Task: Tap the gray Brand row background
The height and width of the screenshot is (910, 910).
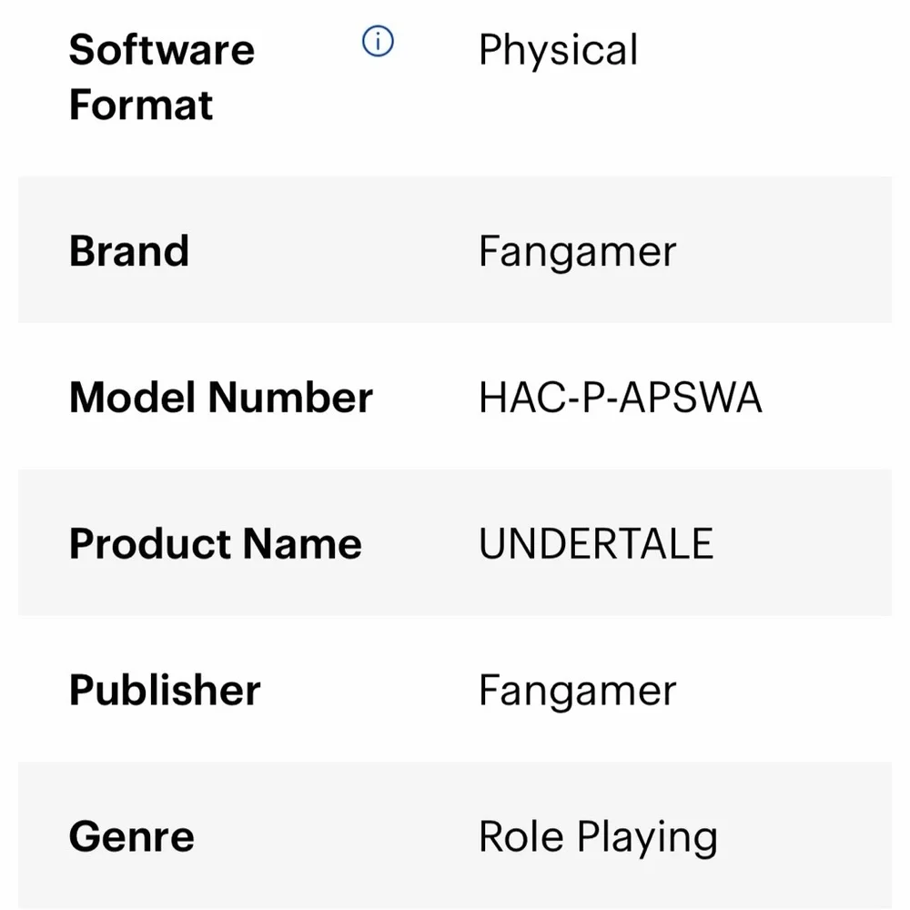Action: point(455,249)
